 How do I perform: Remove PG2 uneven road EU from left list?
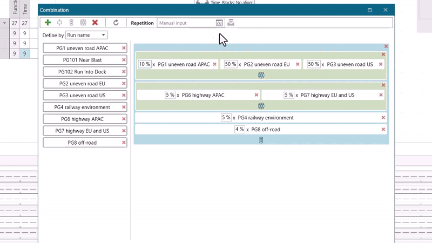(x=124, y=84)
